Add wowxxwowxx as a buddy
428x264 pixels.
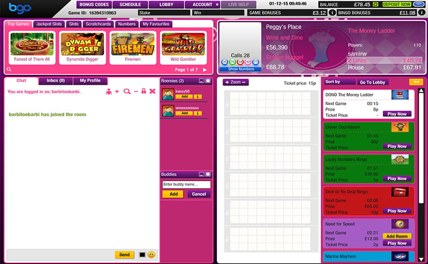(184, 113)
